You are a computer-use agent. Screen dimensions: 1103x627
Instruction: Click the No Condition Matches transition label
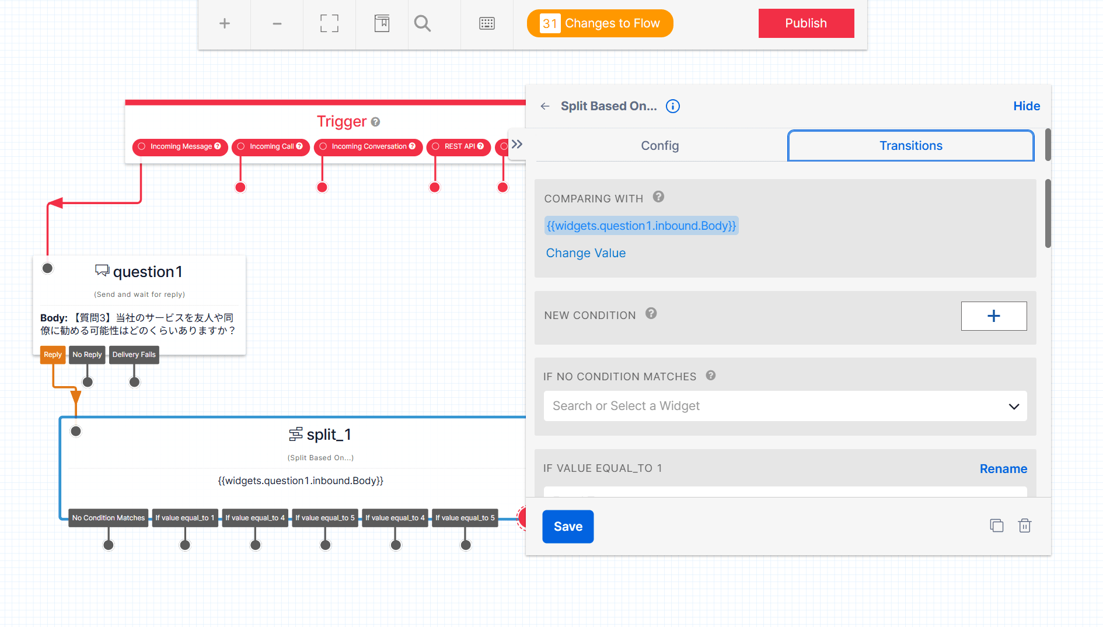tap(109, 518)
